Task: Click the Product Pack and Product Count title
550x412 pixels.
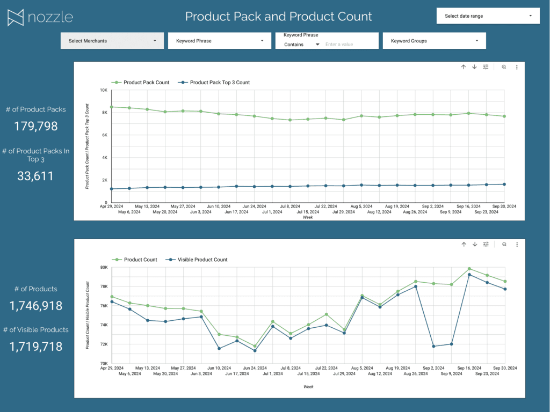Action: click(279, 17)
